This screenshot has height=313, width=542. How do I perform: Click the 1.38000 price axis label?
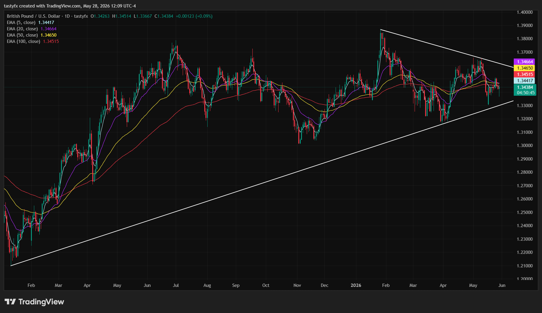[x=525, y=39]
